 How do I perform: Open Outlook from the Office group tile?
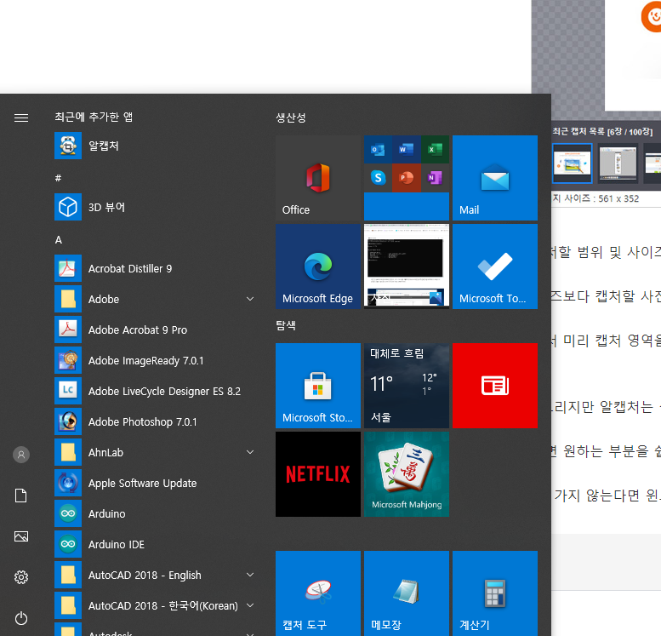(x=378, y=149)
